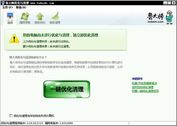Click 累计优化与清理结果 line
The height and width of the screenshot is (126, 177).
coord(47,47)
